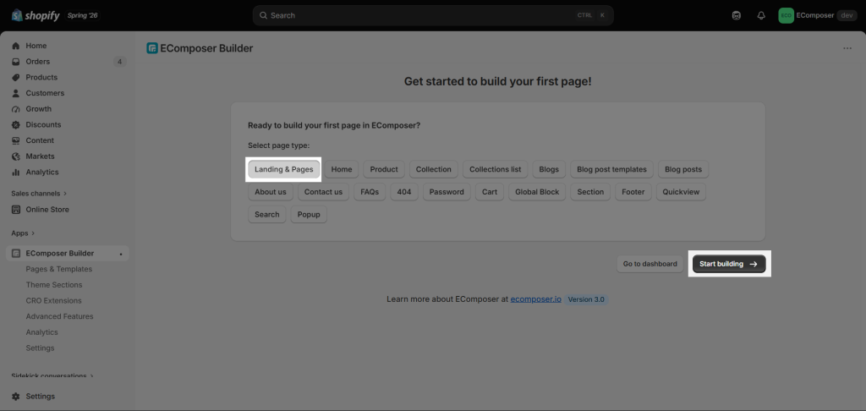
Task: Open Theme Sections submenu item
Action: pos(54,285)
